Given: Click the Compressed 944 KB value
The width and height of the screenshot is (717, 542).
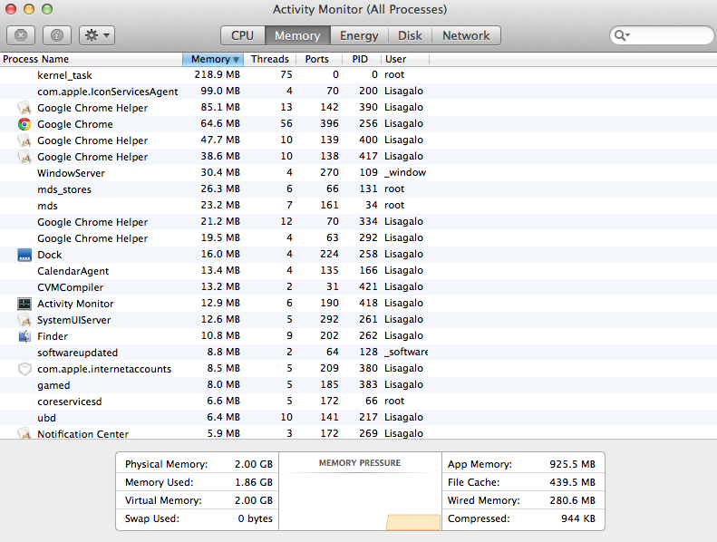Looking at the screenshot, I should (x=578, y=518).
